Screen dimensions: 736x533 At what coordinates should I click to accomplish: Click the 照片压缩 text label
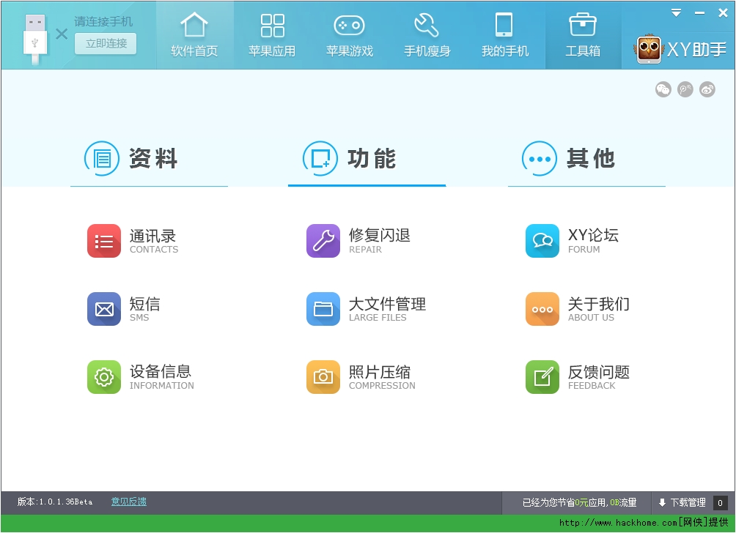click(380, 372)
